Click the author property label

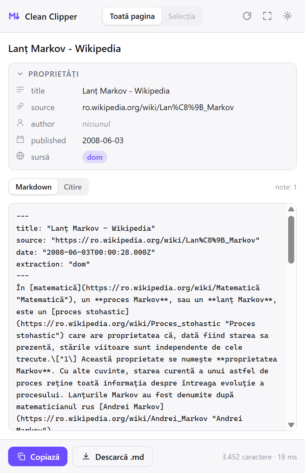point(43,124)
